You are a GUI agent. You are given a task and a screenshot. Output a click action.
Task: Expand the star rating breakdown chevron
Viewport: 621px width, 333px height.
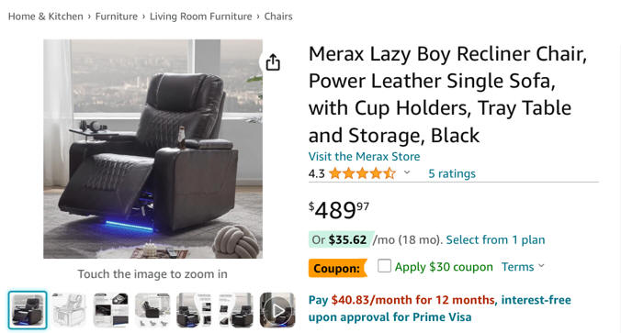pyautogui.click(x=407, y=172)
